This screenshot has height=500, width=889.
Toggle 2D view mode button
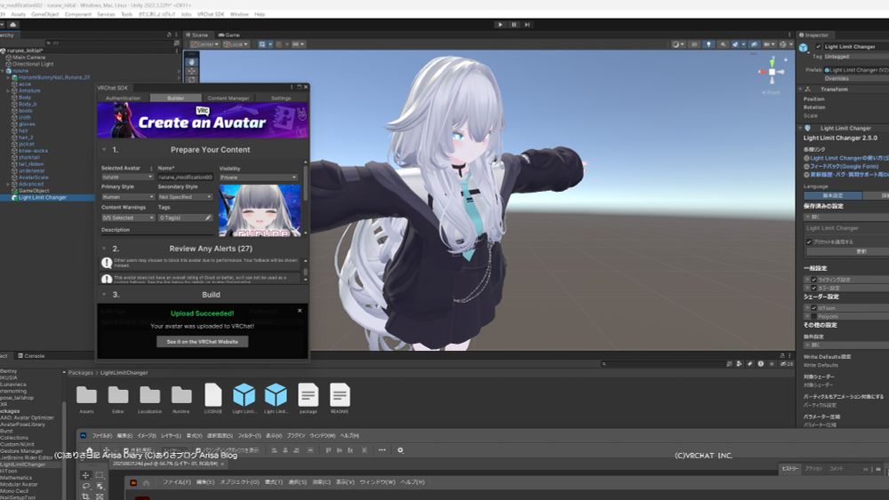point(694,44)
